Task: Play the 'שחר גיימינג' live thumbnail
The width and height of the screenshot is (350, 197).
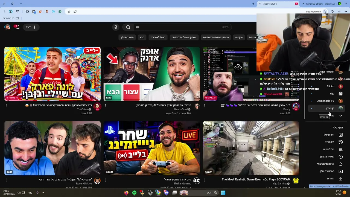Action: pyautogui.click(x=152, y=148)
